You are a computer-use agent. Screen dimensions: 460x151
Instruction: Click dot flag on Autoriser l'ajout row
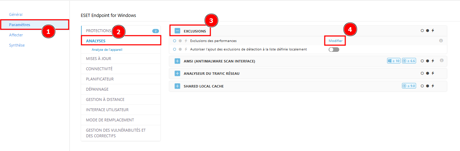pyautogui.click(x=180, y=49)
